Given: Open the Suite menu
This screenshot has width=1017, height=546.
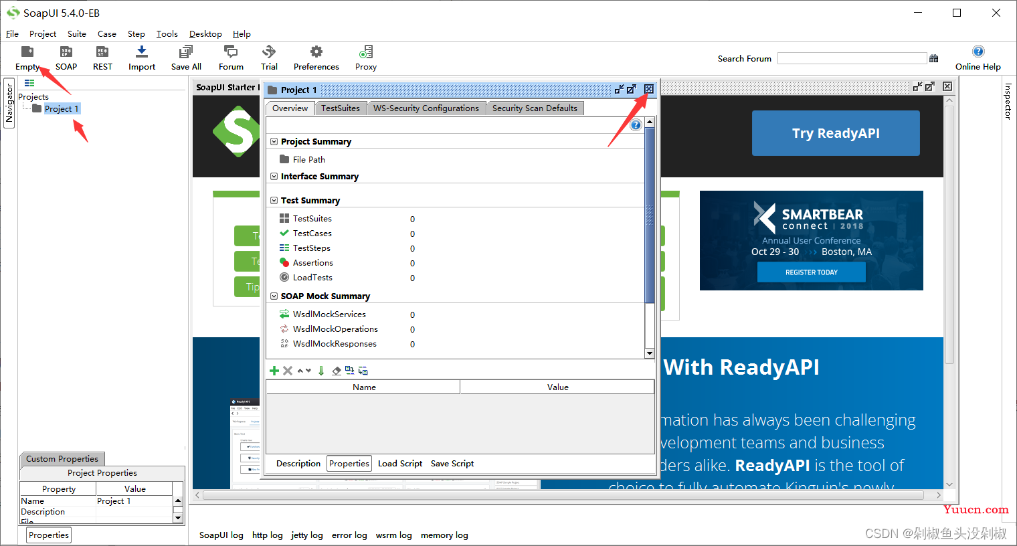Looking at the screenshot, I should click(77, 34).
